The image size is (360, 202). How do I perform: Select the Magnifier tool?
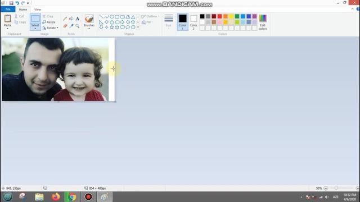point(78,26)
